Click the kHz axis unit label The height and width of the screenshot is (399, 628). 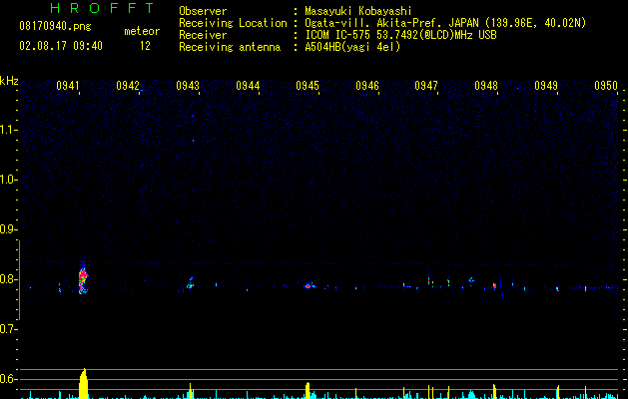pyautogui.click(x=9, y=81)
